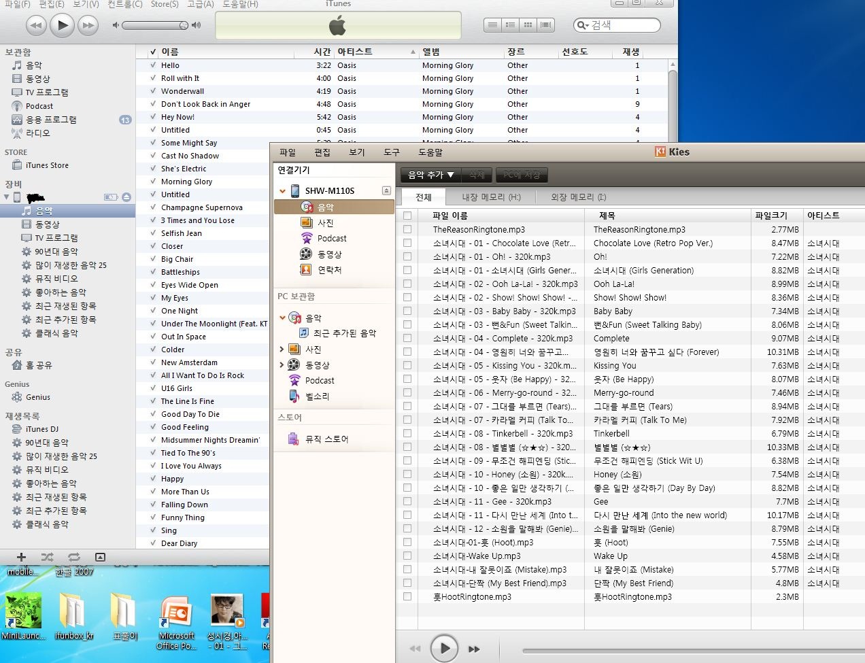Eject the connected device in iTunes

126,197
